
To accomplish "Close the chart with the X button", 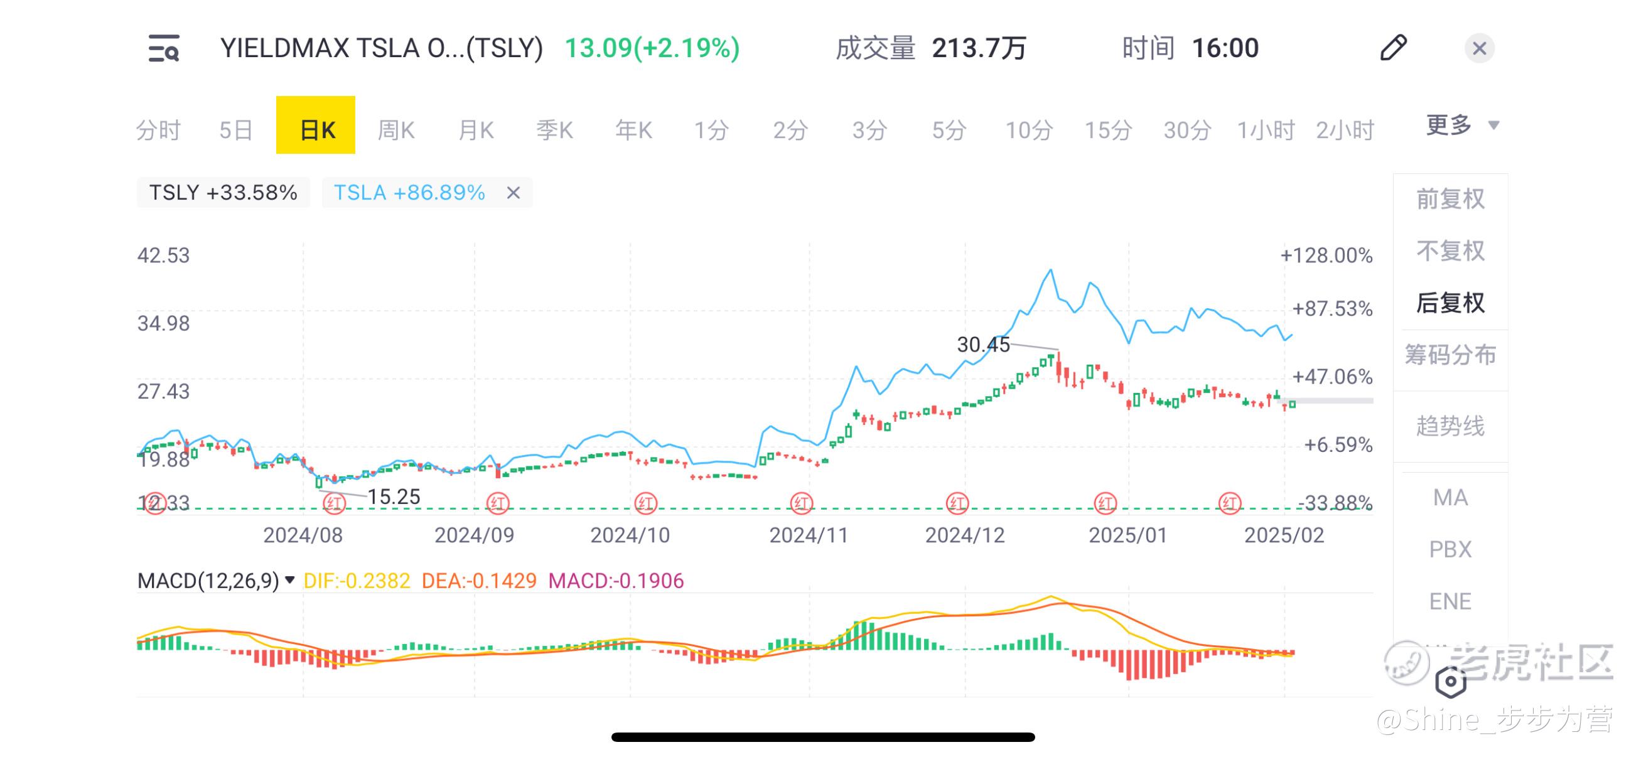I will pos(1478,48).
